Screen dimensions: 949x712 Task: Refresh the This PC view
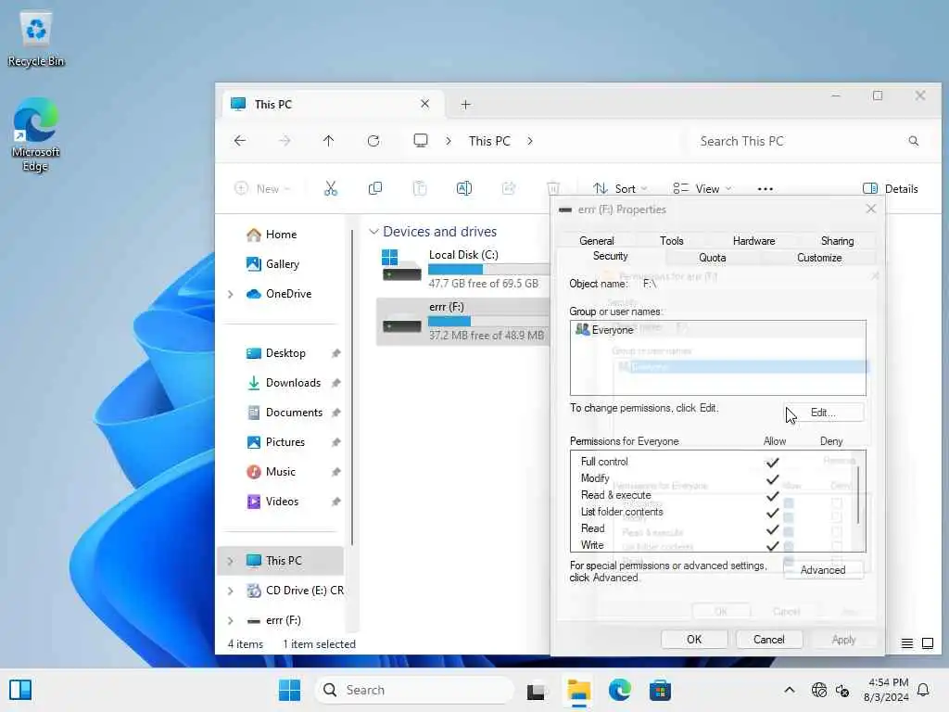click(x=373, y=141)
